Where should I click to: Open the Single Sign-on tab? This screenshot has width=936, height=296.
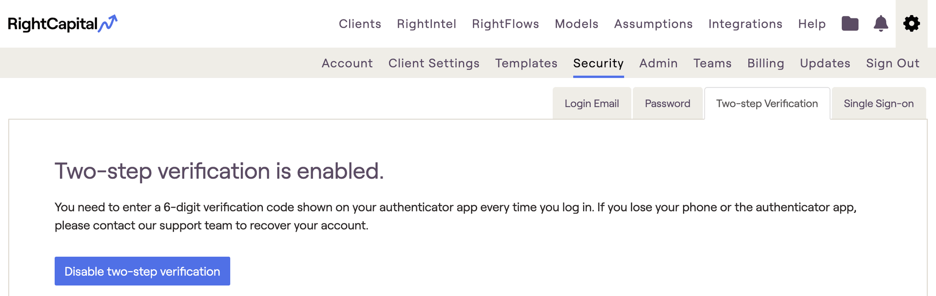point(878,104)
